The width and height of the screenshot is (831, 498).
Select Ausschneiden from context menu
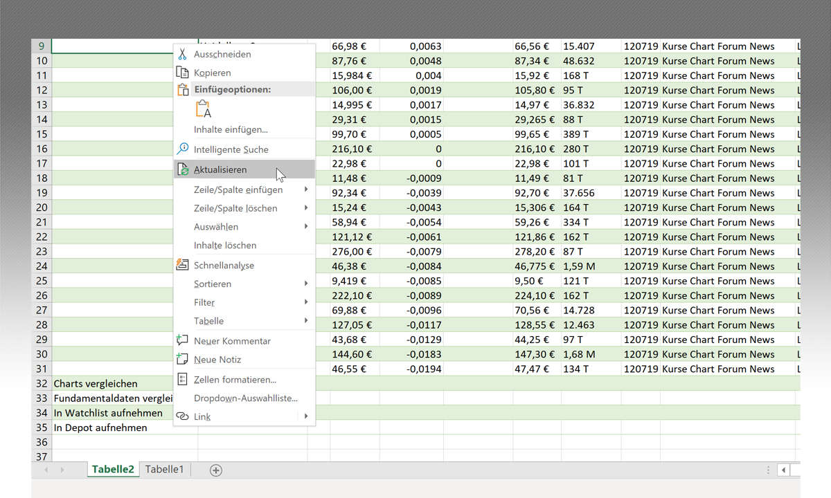tap(244, 54)
